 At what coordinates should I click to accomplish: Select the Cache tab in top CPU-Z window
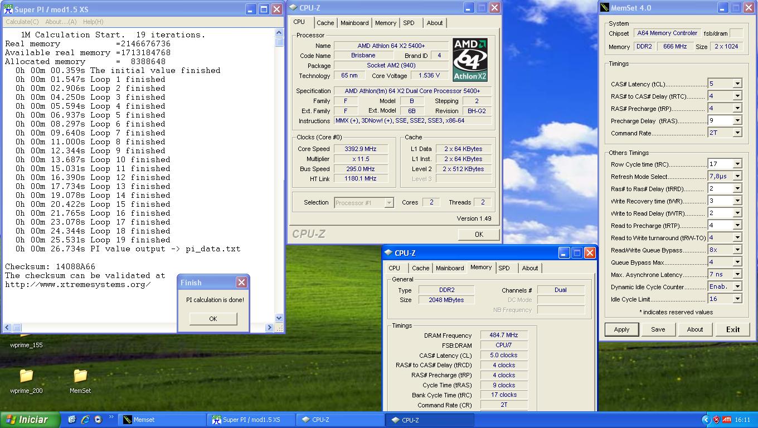pyautogui.click(x=325, y=23)
